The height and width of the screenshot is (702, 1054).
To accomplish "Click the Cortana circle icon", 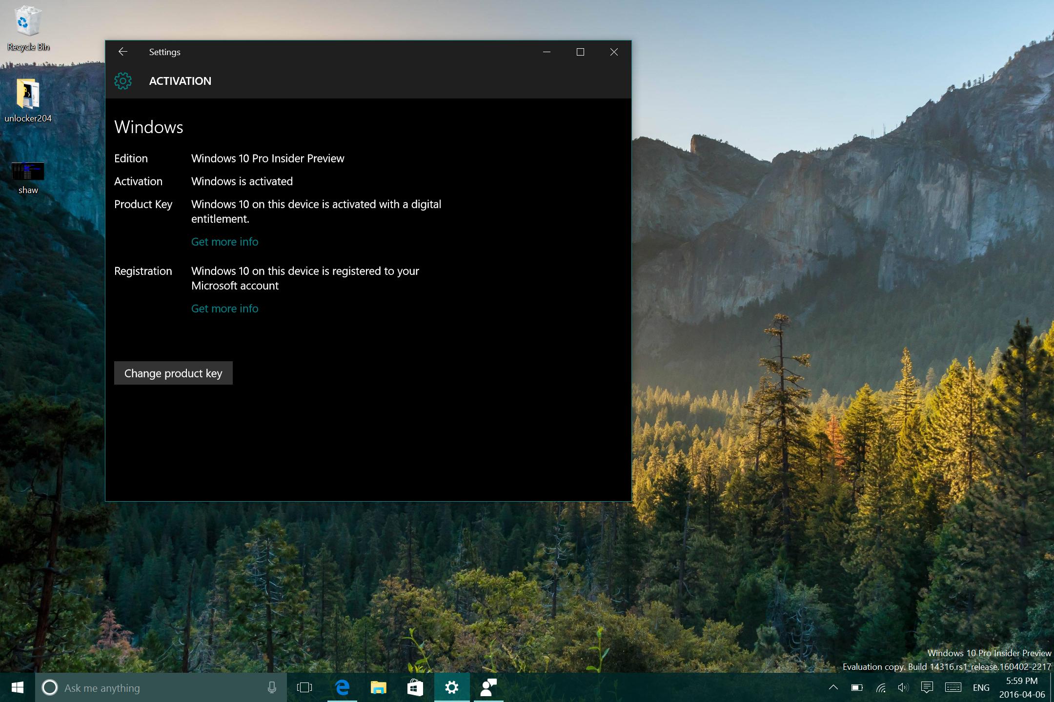I will coord(49,688).
